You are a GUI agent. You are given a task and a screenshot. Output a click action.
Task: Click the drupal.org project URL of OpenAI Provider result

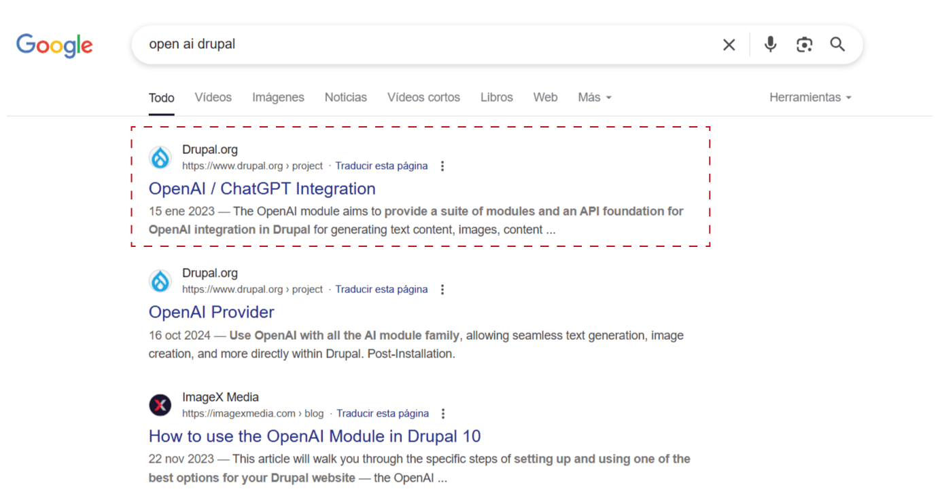pos(253,290)
